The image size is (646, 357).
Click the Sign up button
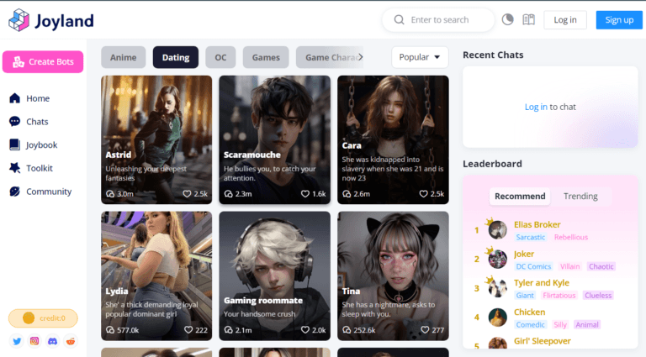tap(619, 20)
